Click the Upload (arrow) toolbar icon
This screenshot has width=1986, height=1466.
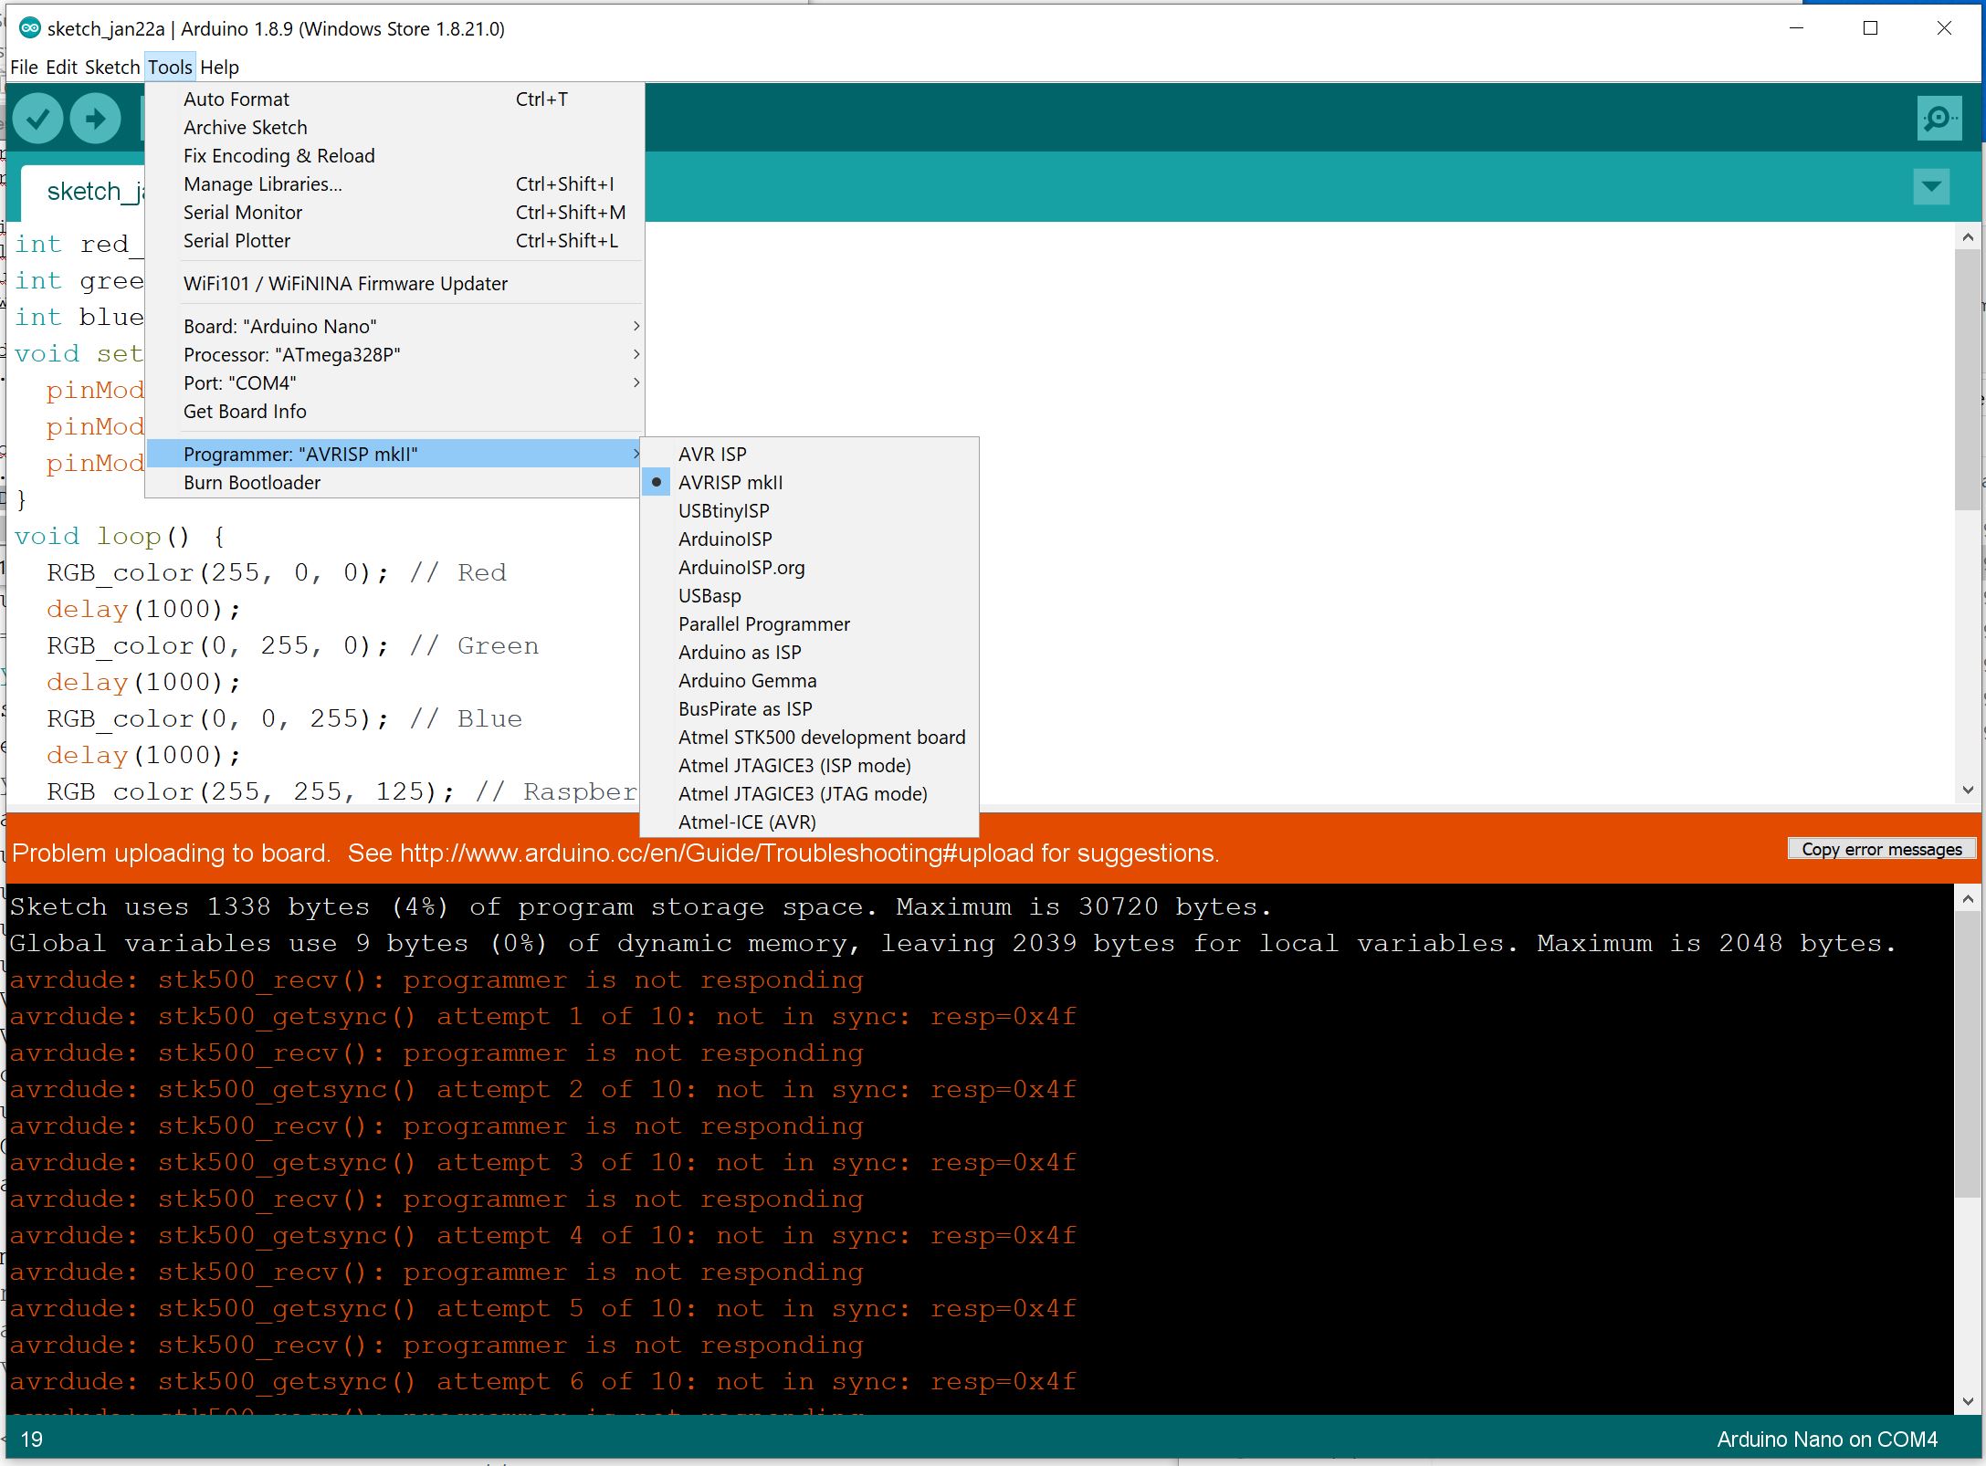[x=95, y=117]
